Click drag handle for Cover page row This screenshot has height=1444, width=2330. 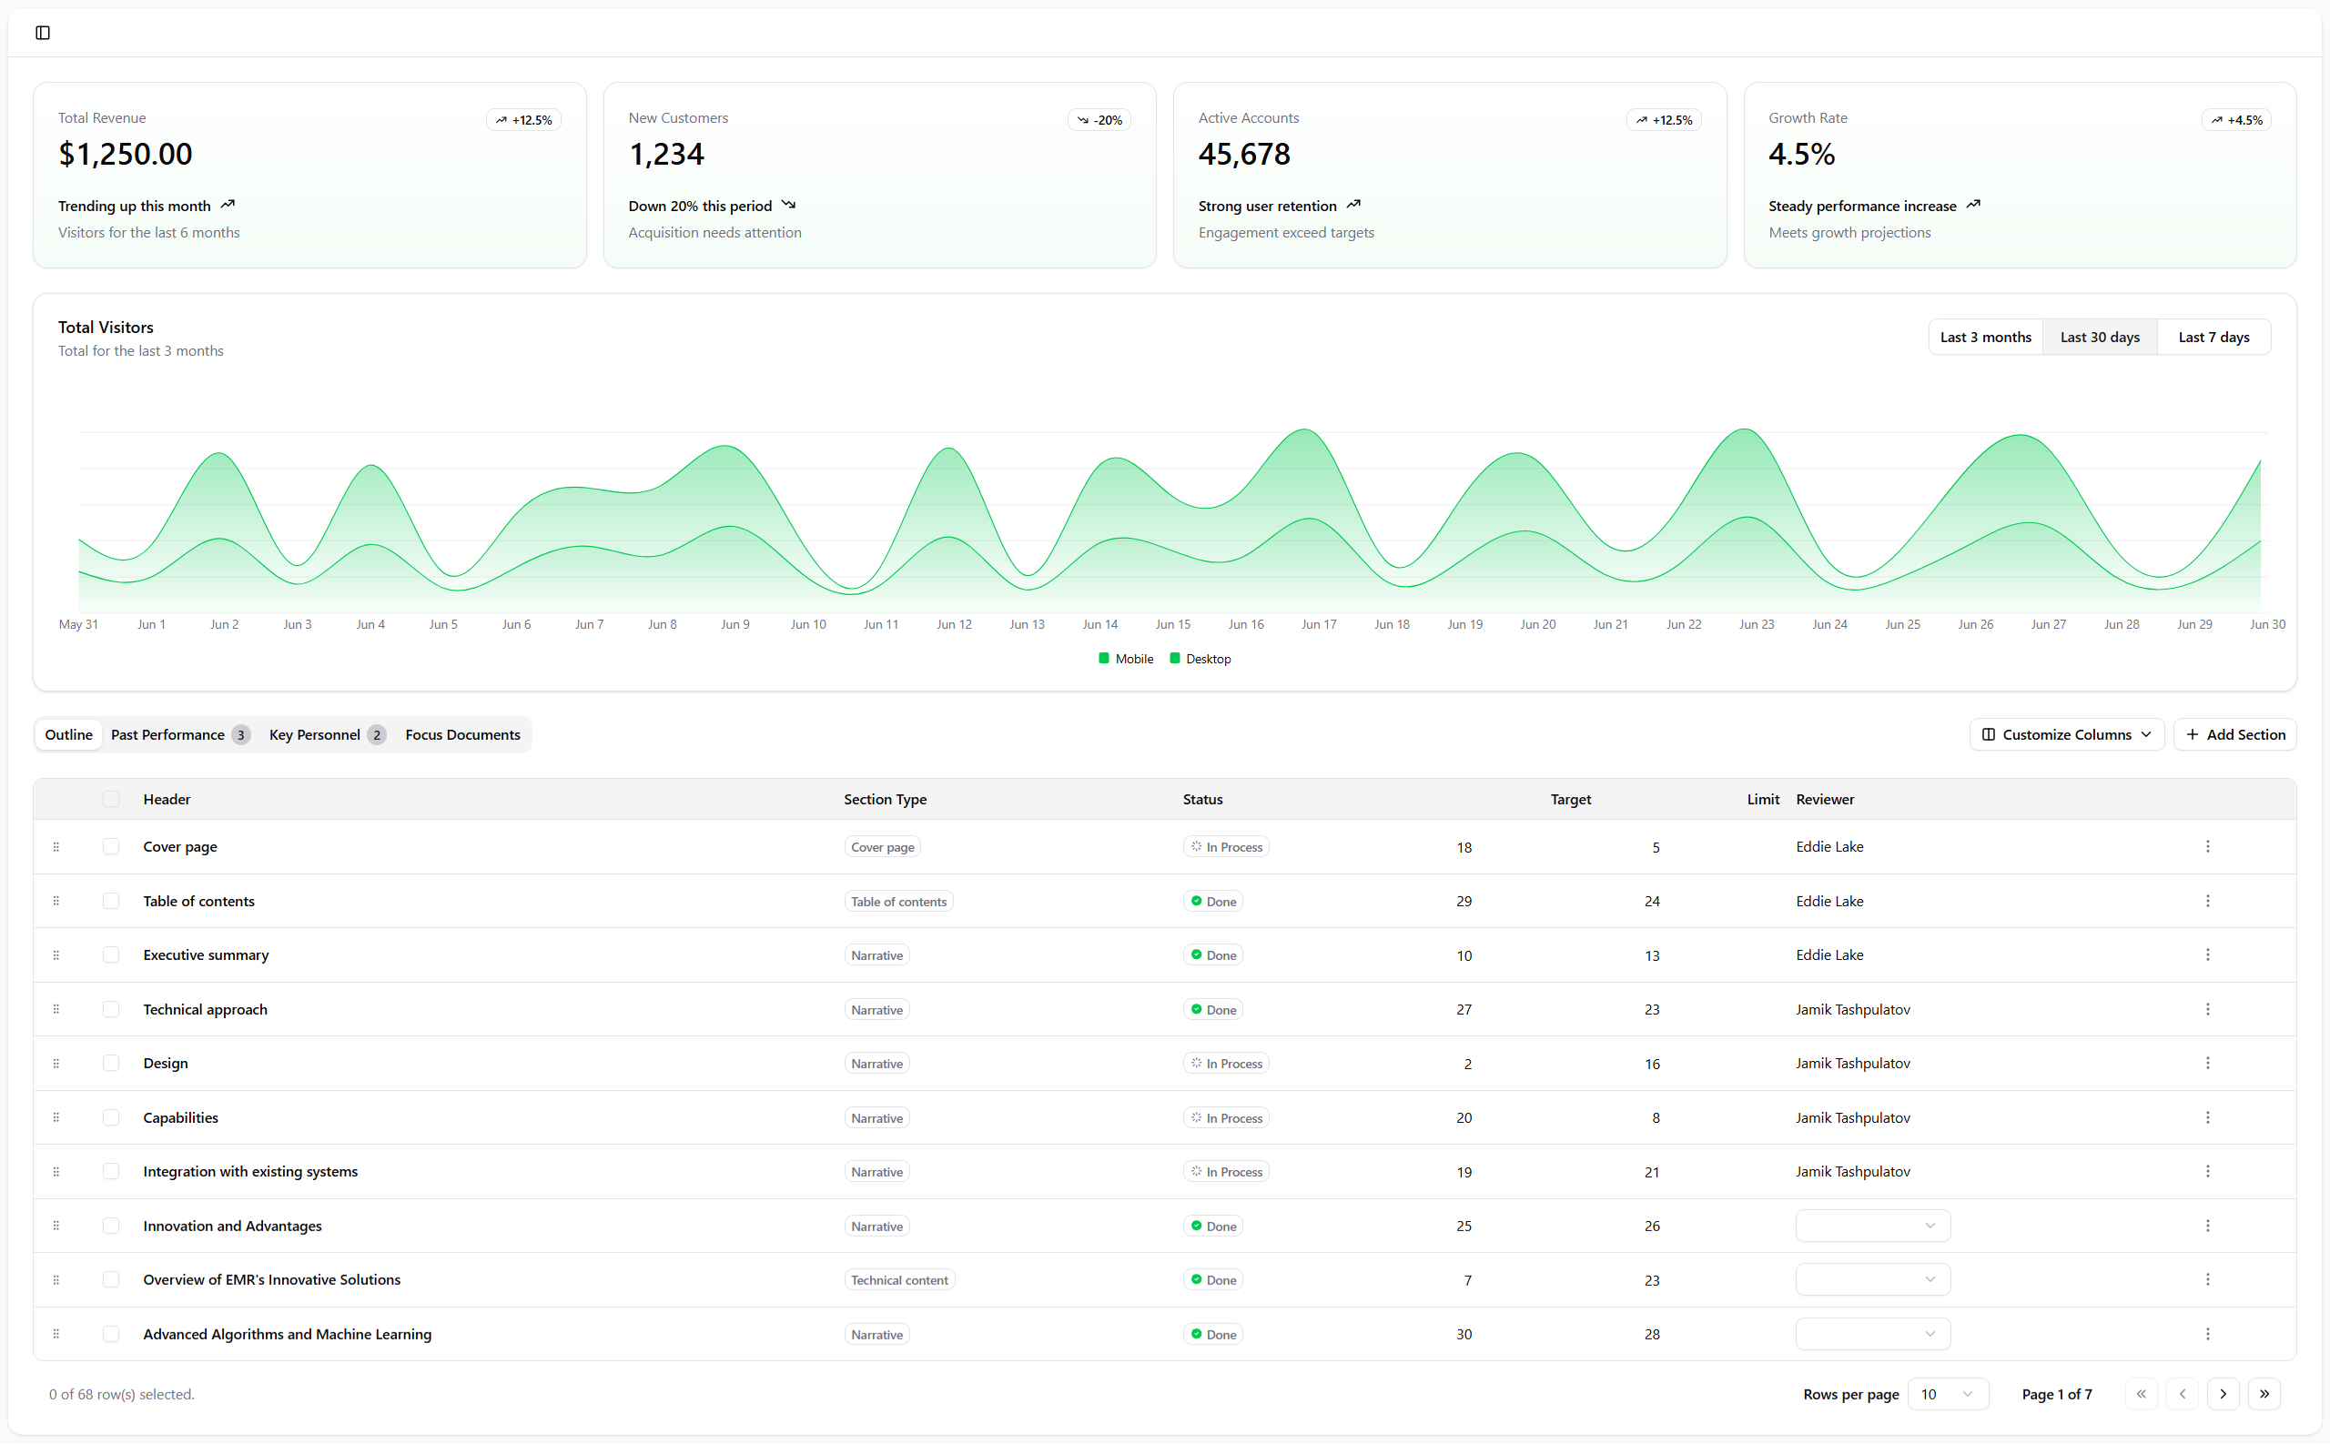[56, 847]
